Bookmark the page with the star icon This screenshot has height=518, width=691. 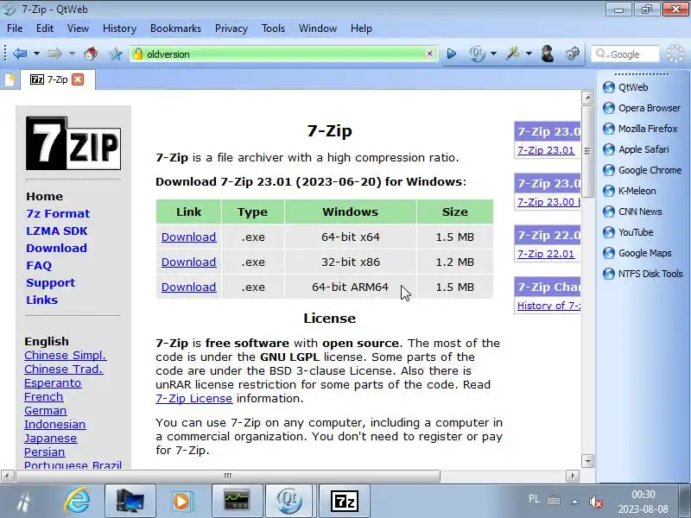pos(116,54)
